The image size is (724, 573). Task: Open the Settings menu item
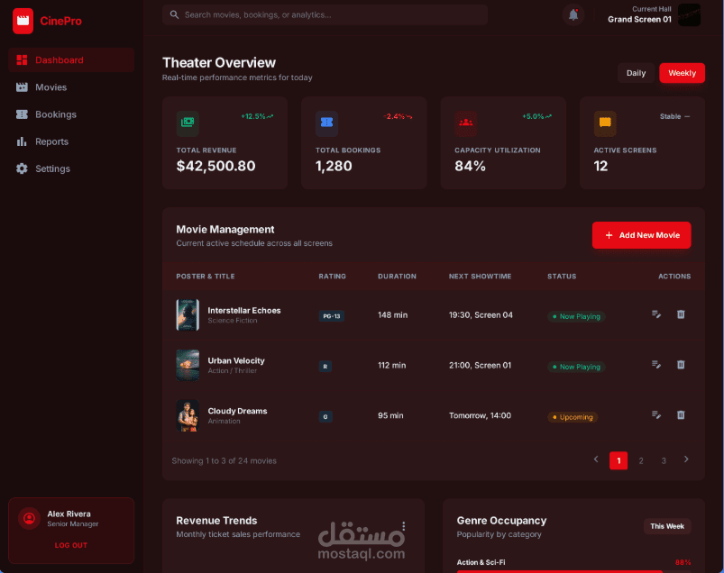(71, 168)
